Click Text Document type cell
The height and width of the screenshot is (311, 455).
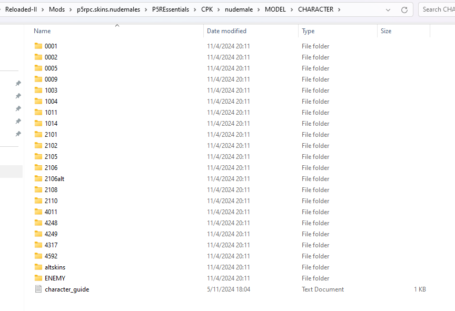pos(323,289)
